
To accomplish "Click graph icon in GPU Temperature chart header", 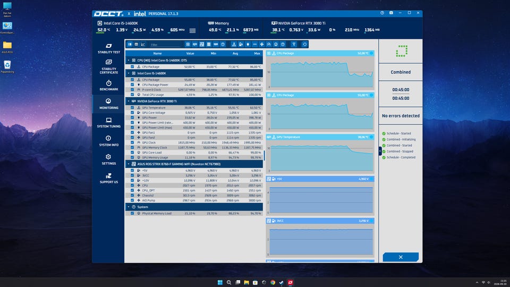I will coord(274,137).
